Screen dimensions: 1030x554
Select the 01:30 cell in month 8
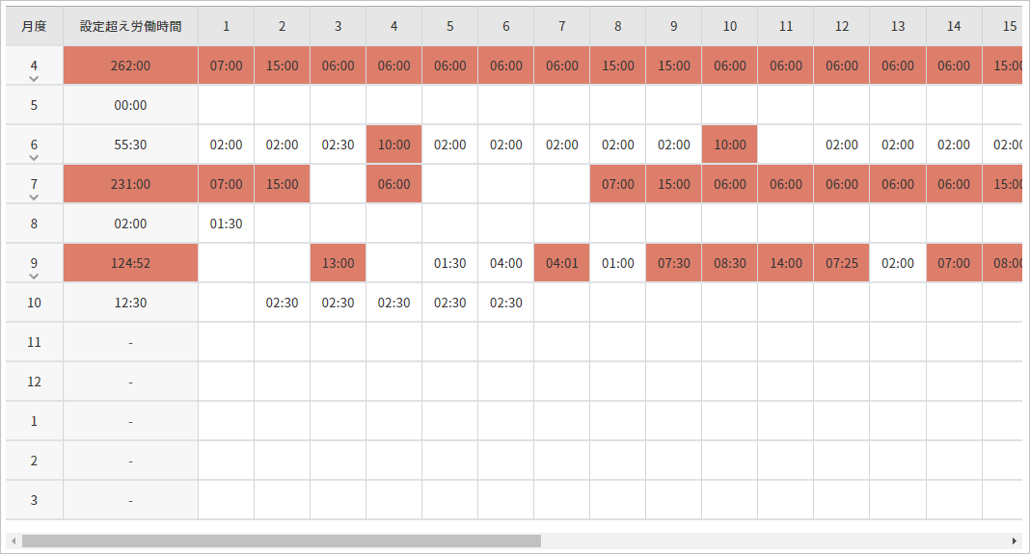click(x=226, y=224)
